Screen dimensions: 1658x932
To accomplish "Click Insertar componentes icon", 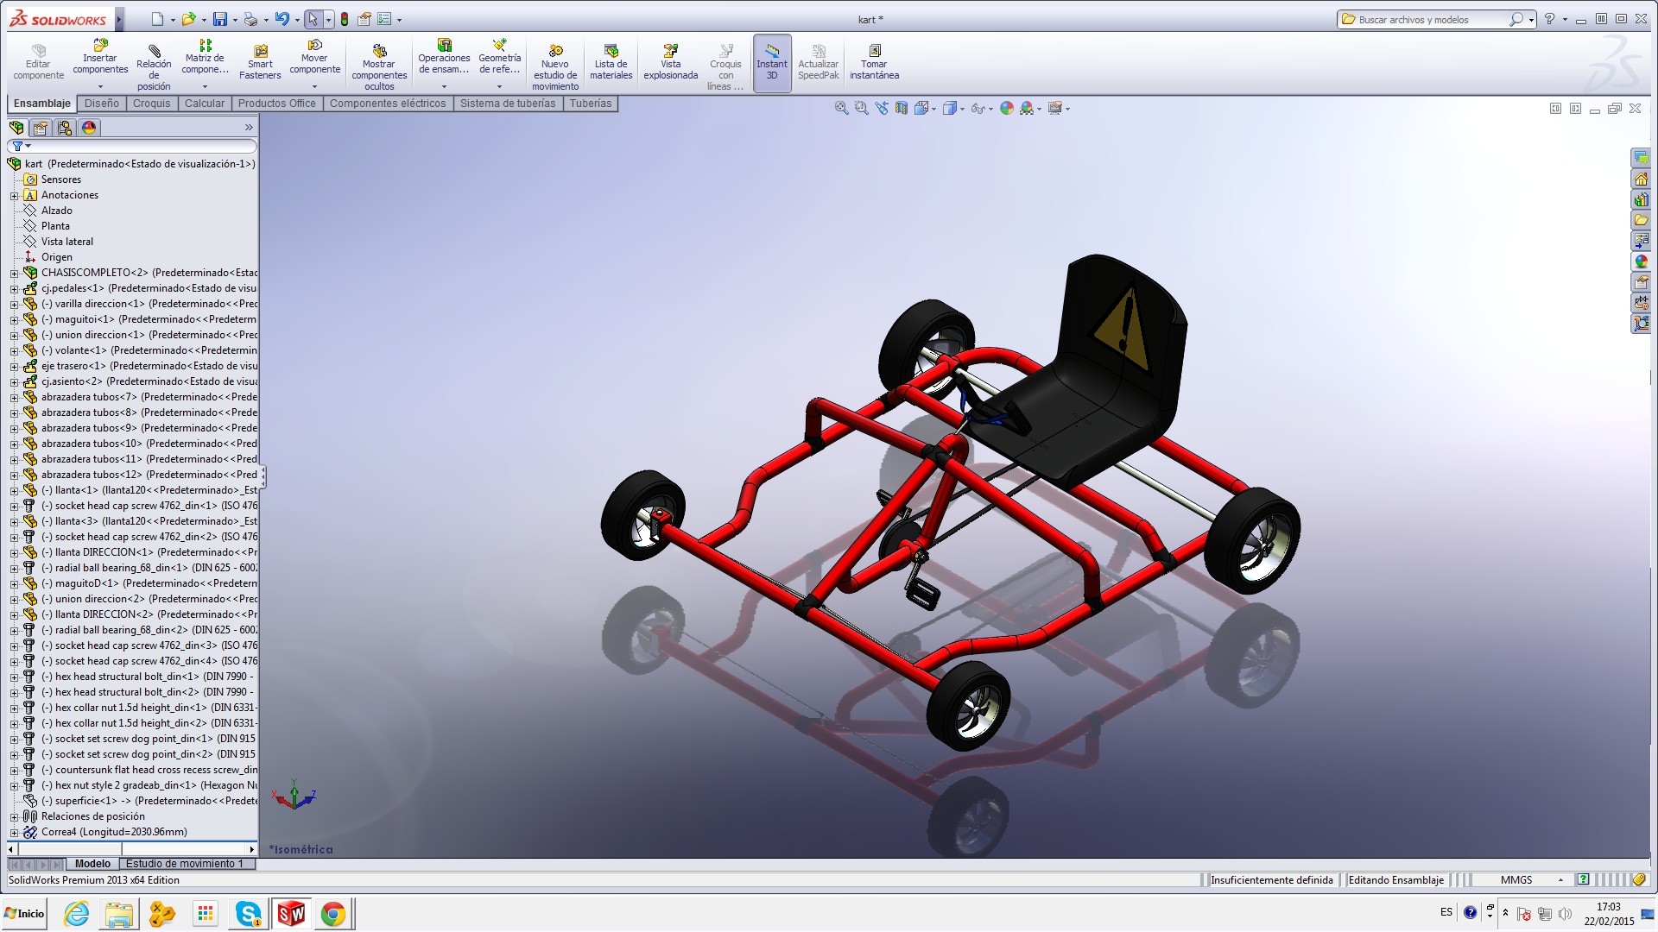I will point(100,45).
